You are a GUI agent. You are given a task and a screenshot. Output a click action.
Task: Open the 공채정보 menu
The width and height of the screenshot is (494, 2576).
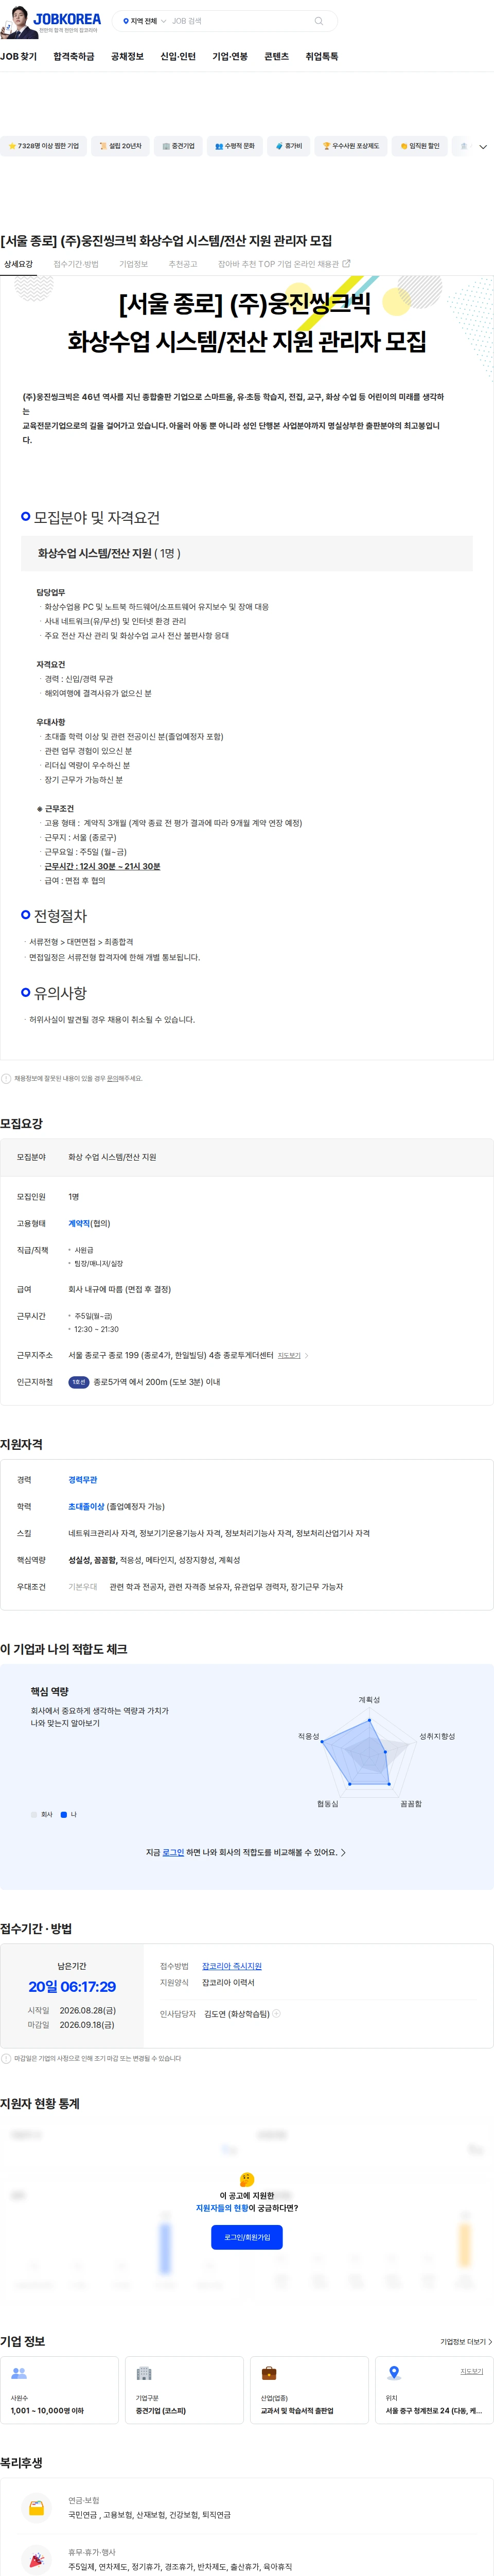pyautogui.click(x=127, y=57)
